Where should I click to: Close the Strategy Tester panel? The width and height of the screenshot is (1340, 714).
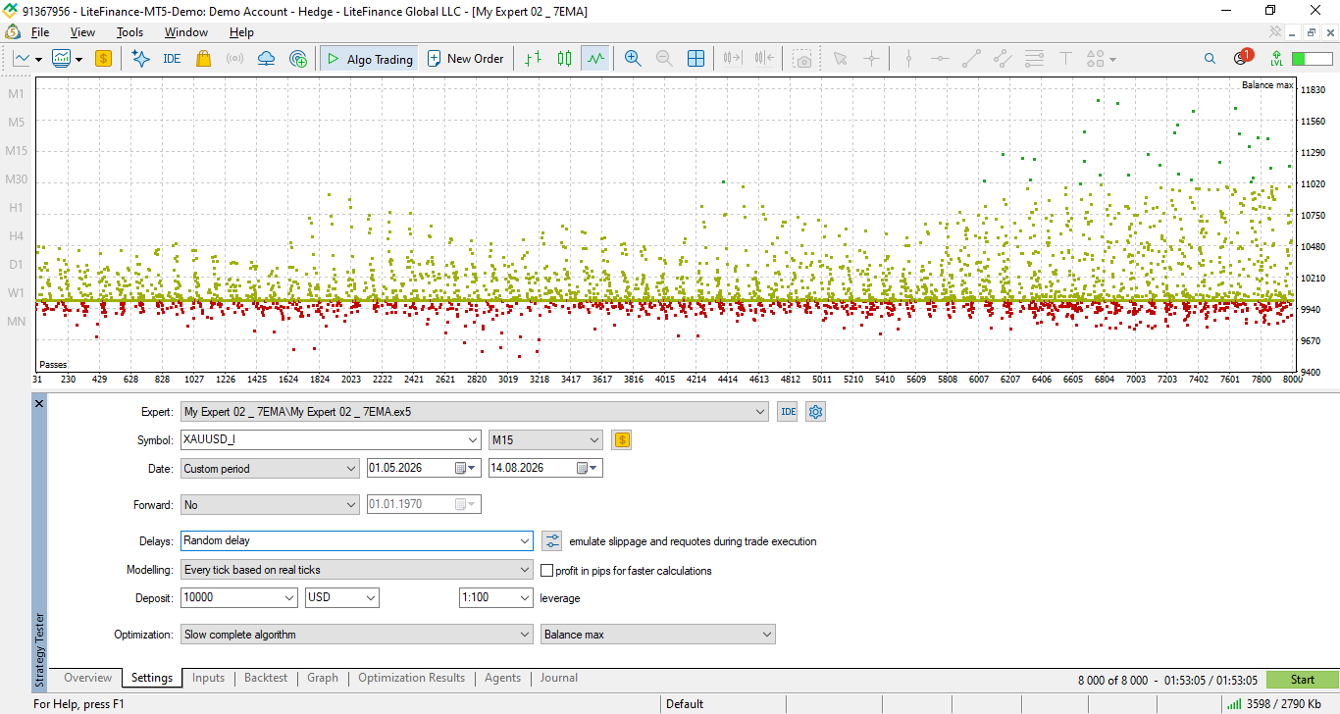[39, 404]
